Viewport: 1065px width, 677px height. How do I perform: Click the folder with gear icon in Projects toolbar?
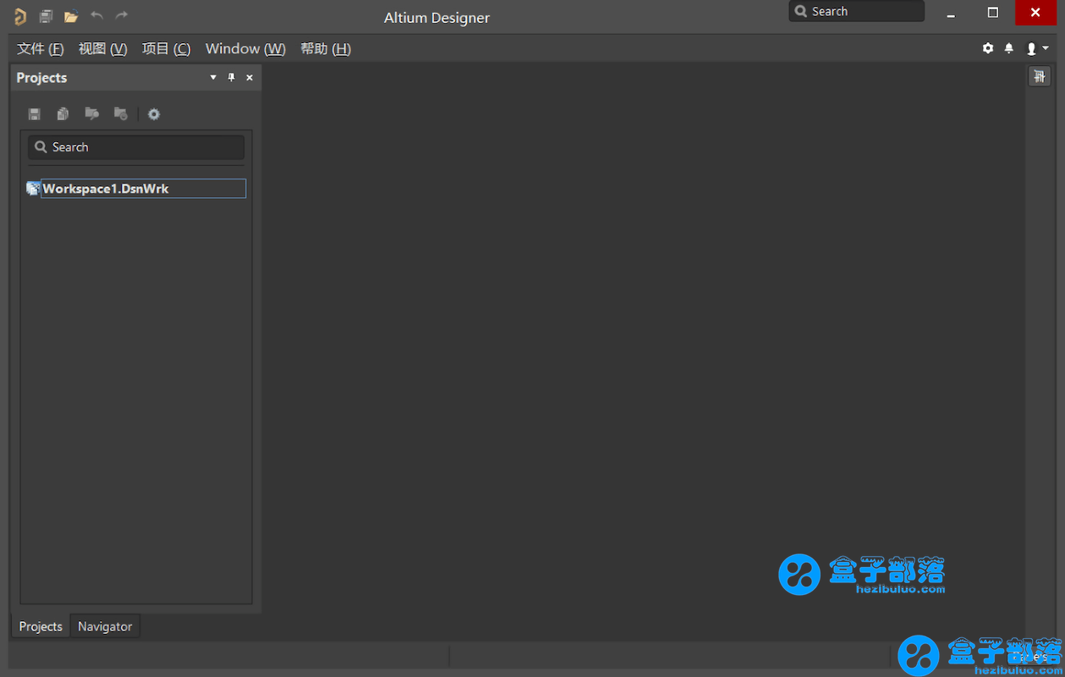click(x=121, y=114)
